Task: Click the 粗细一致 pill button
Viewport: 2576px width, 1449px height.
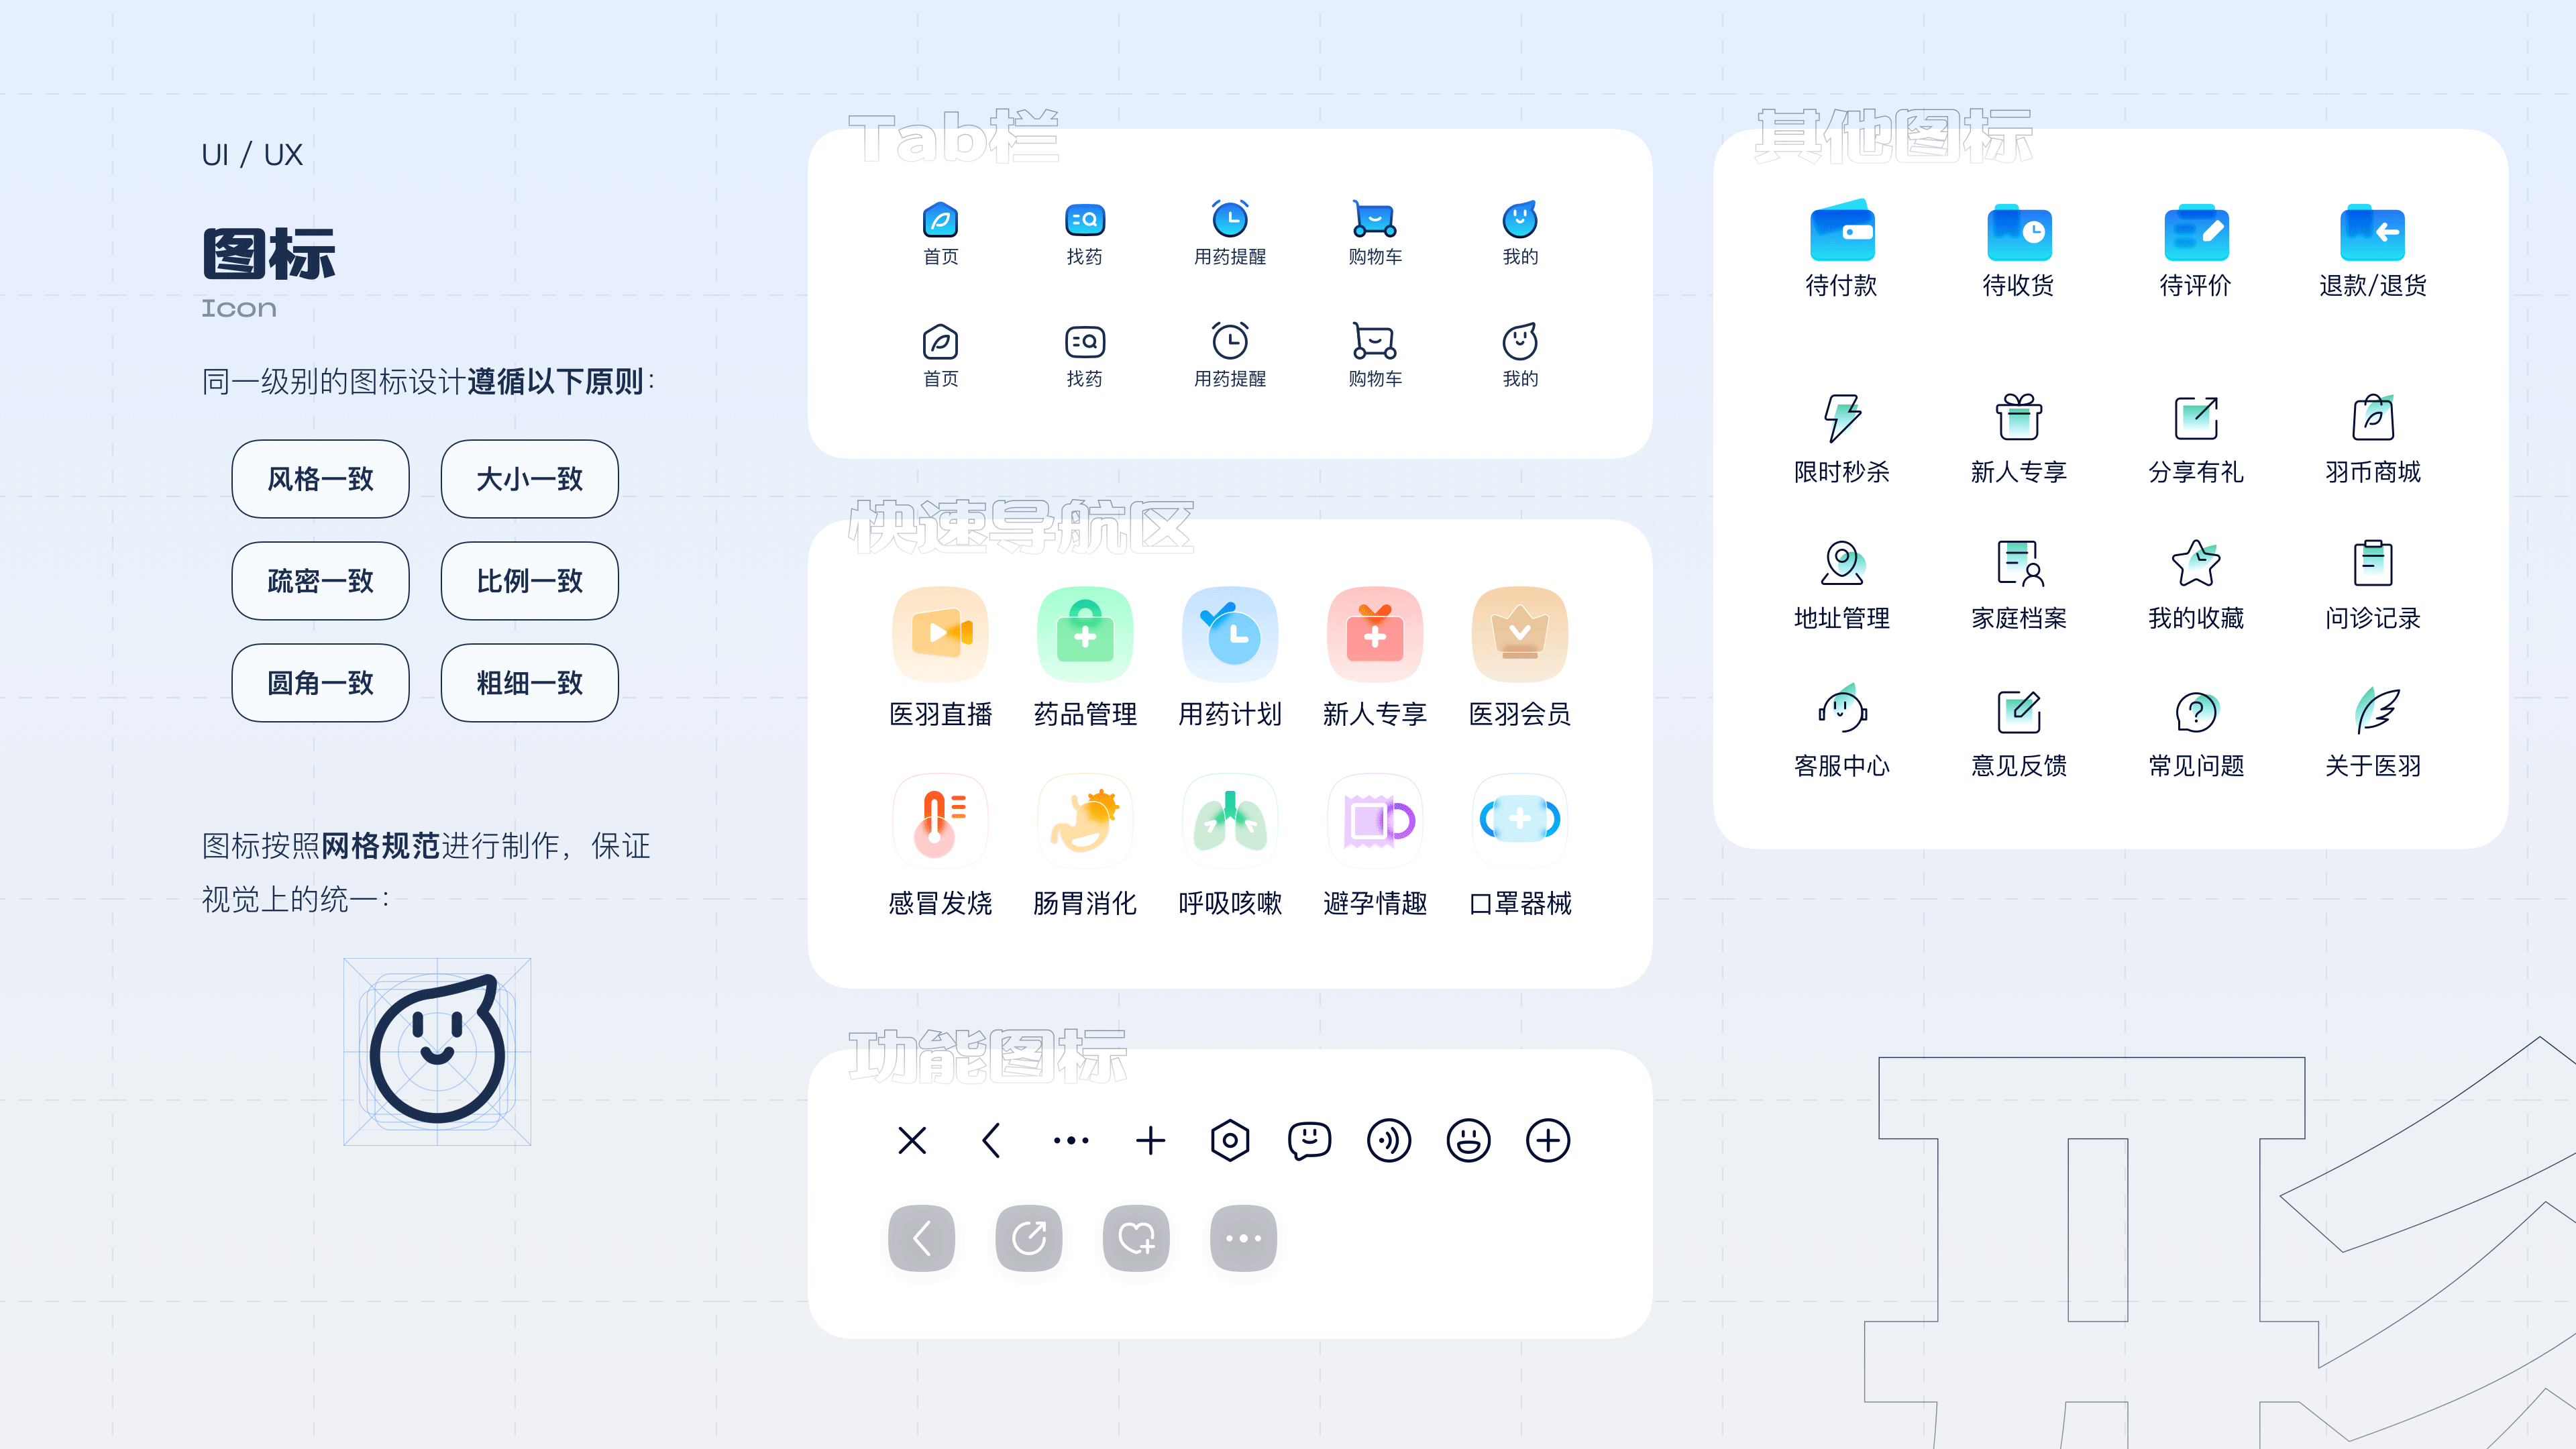Action: pyautogui.click(x=529, y=683)
